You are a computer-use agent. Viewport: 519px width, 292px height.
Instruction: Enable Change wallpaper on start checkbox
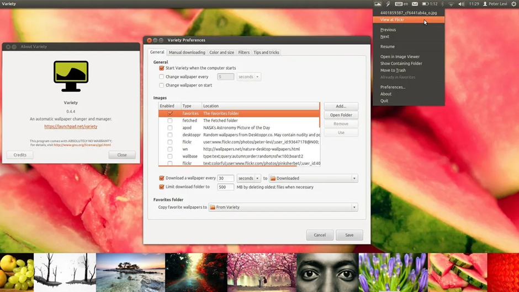pos(162,85)
